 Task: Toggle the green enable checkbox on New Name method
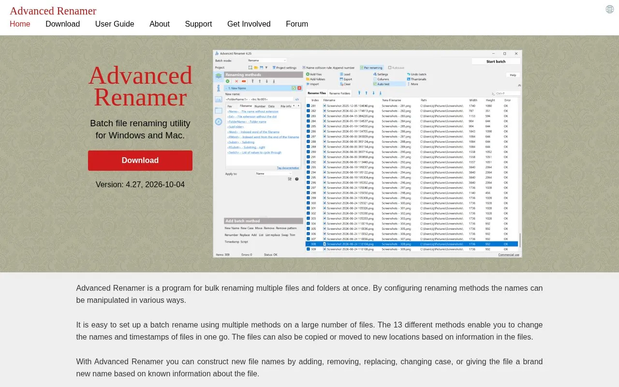[294, 88]
